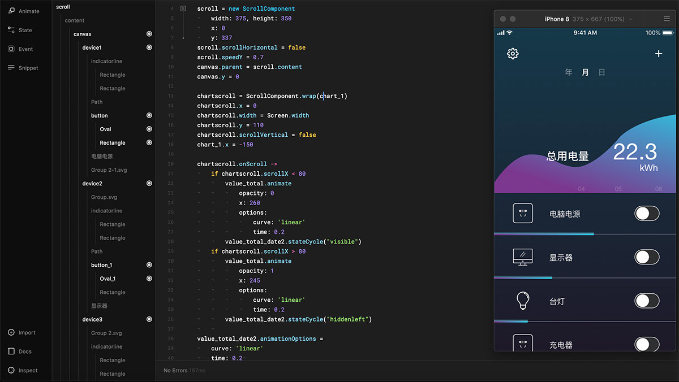Toggle the 显示器 power switch

[x=647, y=257]
